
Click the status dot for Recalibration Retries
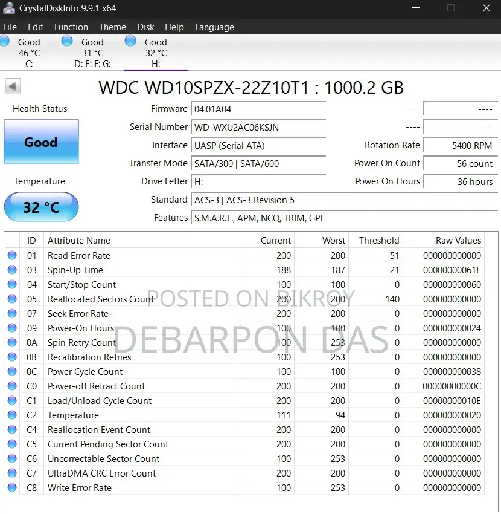tap(12, 357)
